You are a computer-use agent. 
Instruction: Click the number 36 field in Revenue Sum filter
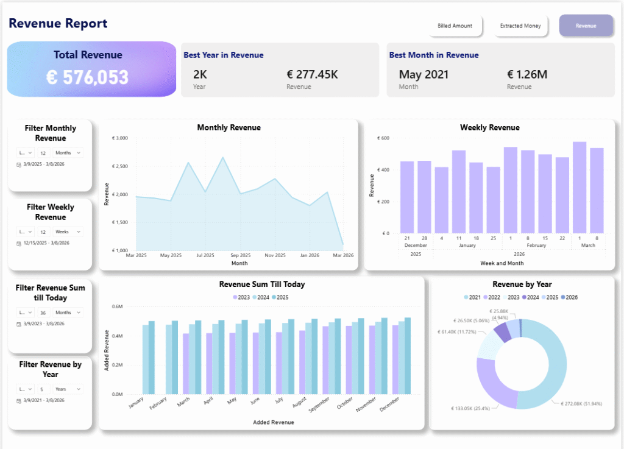(x=43, y=313)
